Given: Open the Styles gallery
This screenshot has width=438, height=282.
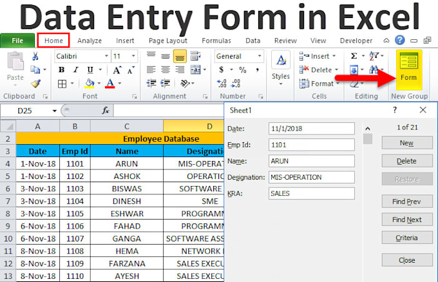Looking at the screenshot, I should tap(281, 68).
